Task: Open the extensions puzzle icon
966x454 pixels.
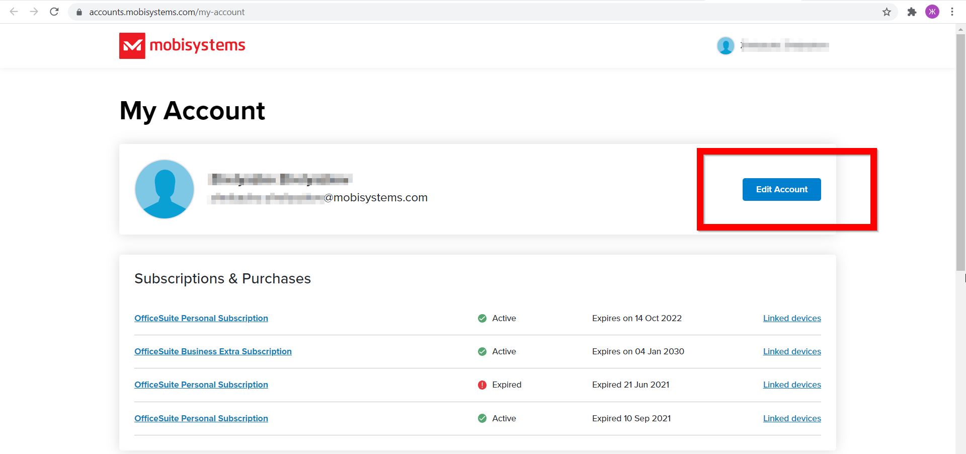Action: point(912,12)
